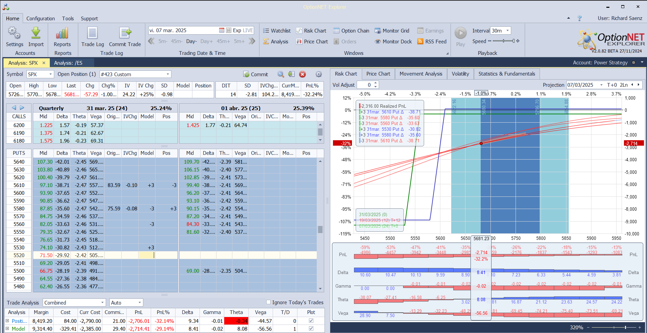Screen dimensions: 647x333
Task: Open the Symbol SPX dropdown
Action: (51, 74)
